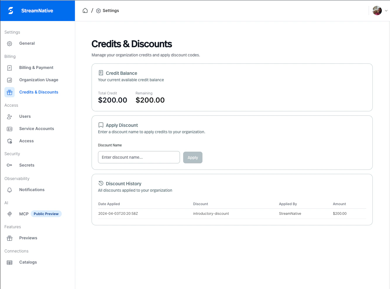Click the Organization Usage chart icon
The height and width of the screenshot is (289, 390).
tap(9, 80)
